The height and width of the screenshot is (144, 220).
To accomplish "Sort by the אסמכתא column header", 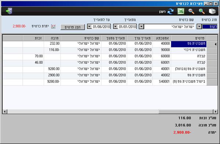I will 162,38.
